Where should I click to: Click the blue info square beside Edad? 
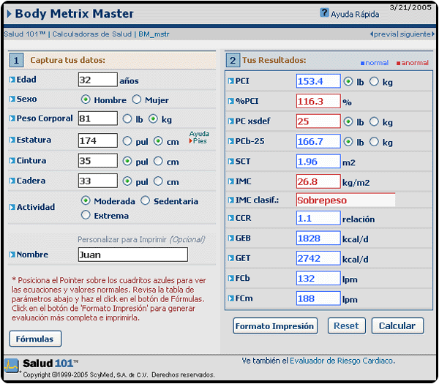point(12,80)
